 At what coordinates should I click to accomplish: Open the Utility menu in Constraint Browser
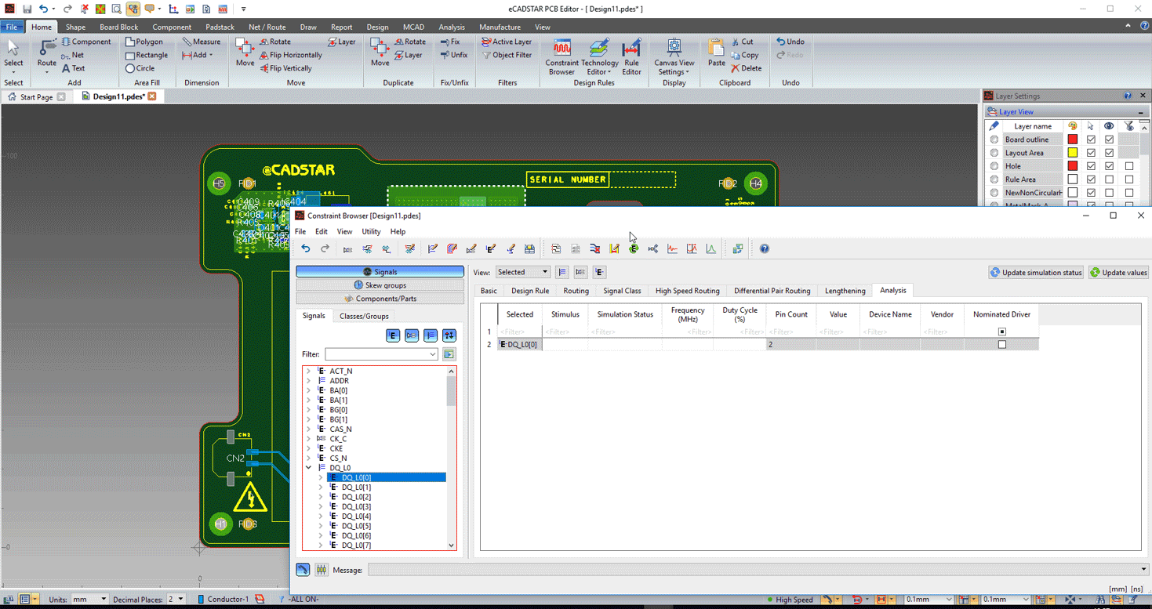(x=371, y=232)
